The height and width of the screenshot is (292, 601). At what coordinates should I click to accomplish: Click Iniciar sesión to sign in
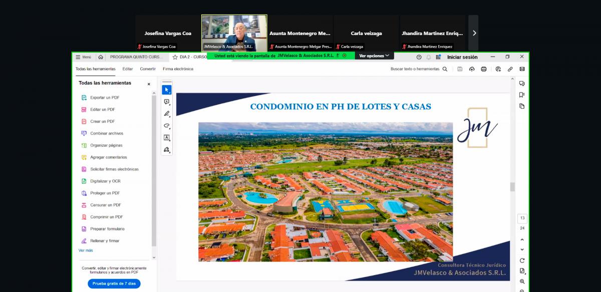462,57
